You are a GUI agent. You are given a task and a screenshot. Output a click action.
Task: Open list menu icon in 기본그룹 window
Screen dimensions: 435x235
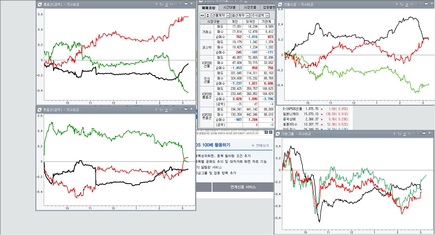pyautogui.click(x=410, y=134)
